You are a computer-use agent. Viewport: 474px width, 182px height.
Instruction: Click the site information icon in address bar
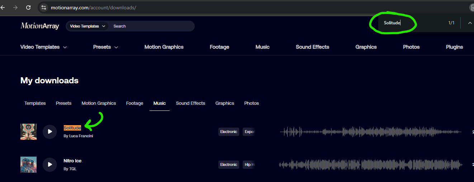[44, 8]
